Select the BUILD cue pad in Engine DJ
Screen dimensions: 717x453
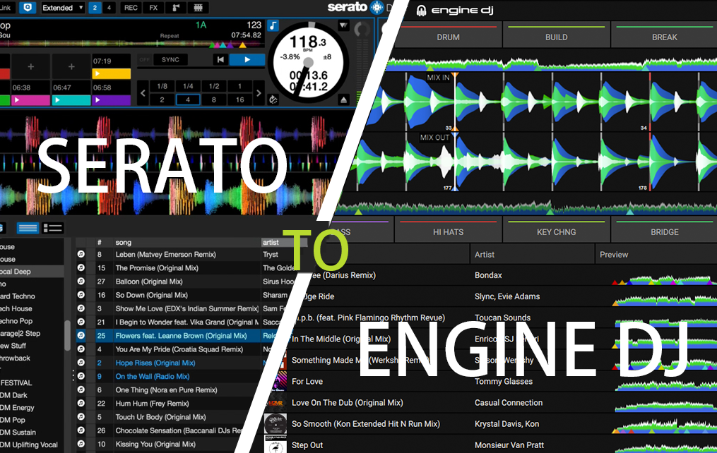557,37
